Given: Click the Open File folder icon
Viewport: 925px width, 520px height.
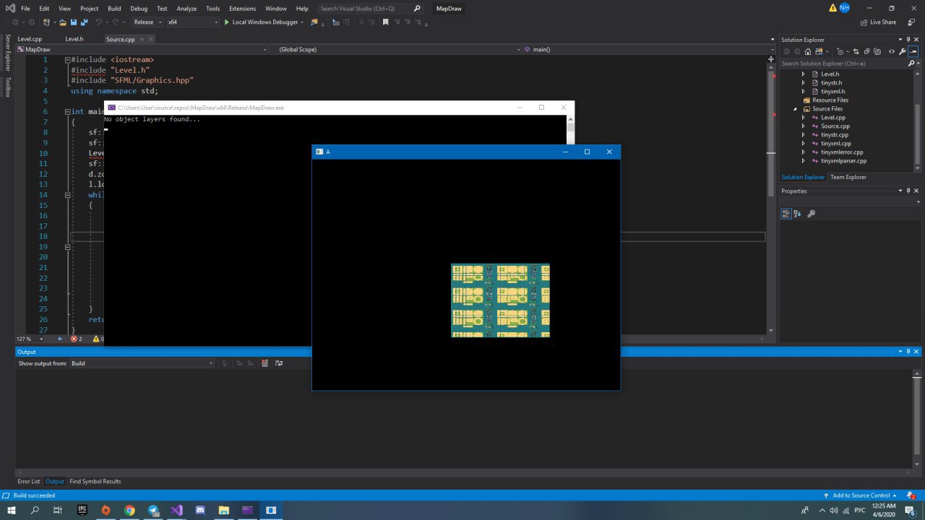Looking at the screenshot, I should [63, 22].
